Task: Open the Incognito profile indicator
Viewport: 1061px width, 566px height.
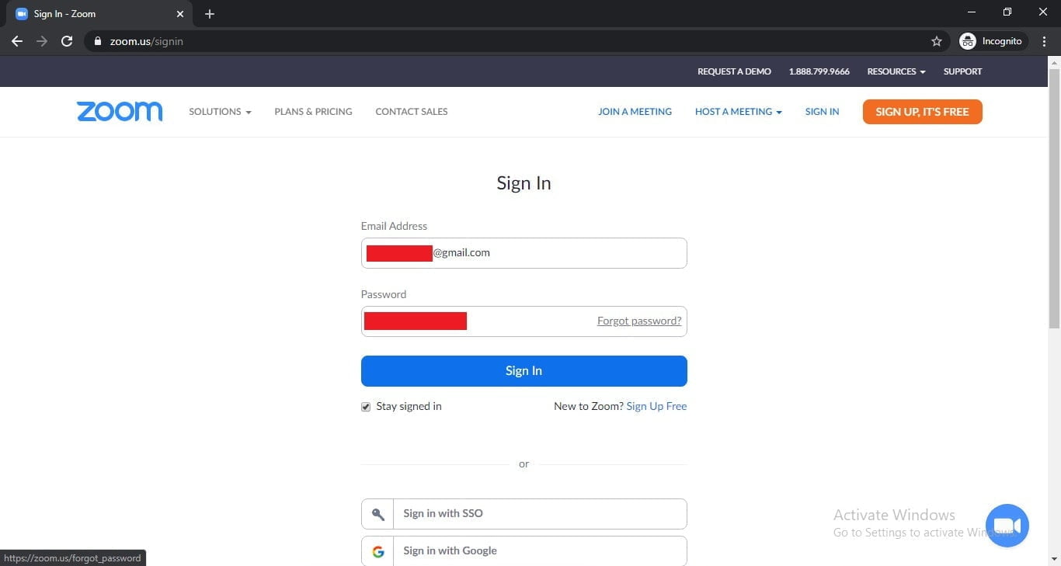Action: coord(993,41)
